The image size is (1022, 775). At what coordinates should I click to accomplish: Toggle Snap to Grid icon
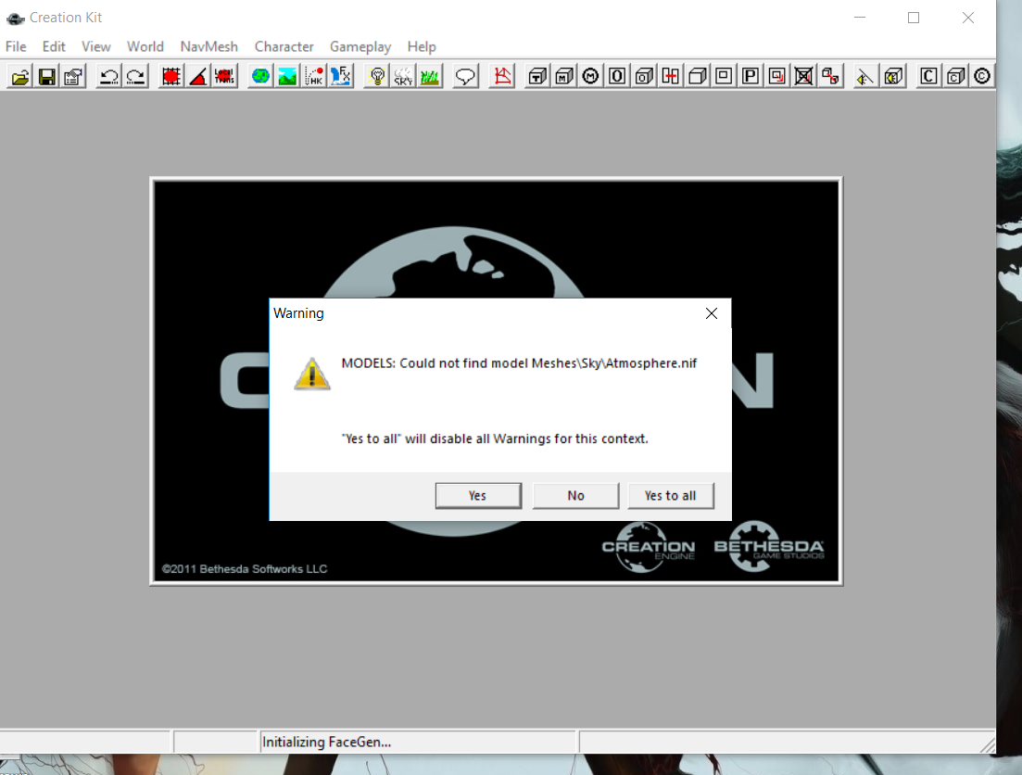(x=171, y=76)
